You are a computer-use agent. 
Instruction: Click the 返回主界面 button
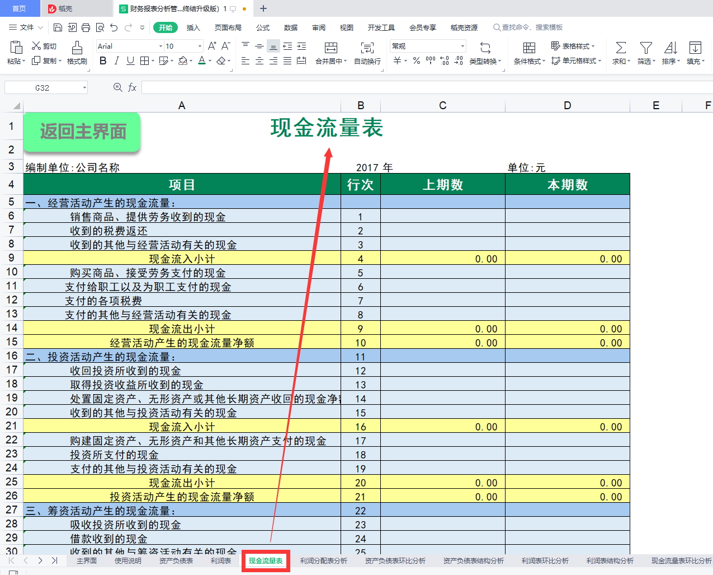pyautogui.click(x=82, y=132)
